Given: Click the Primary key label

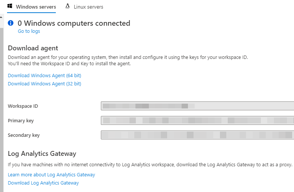Looking at the screenshot, I should 21,121.
